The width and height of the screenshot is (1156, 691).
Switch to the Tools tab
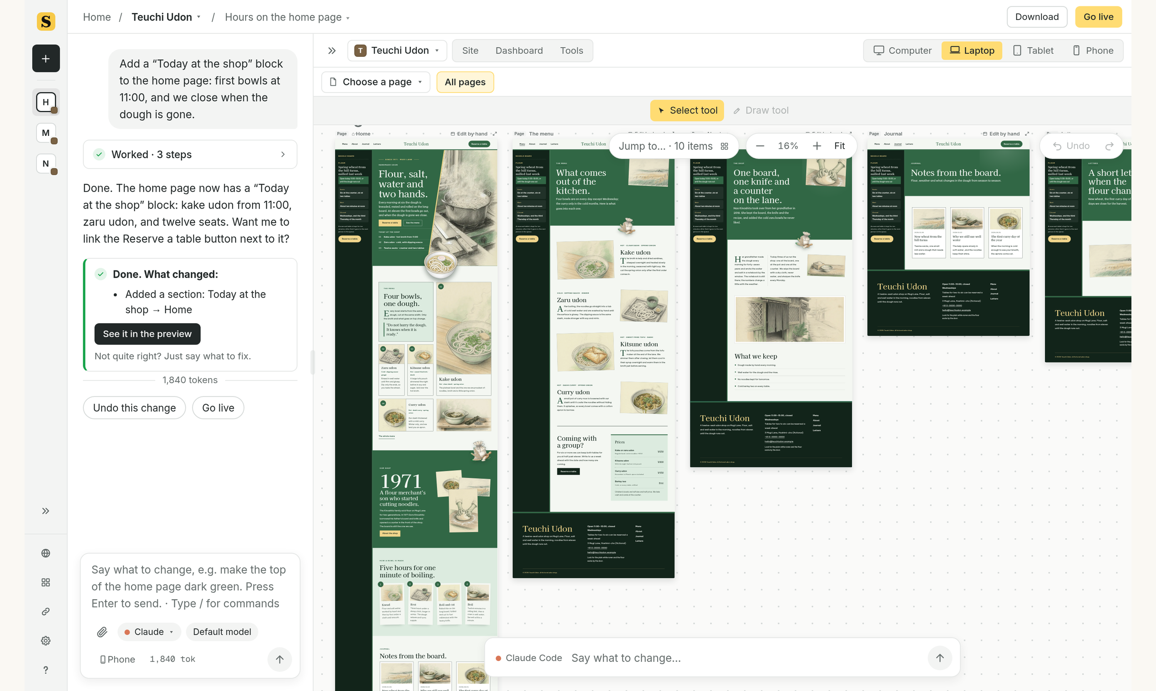[572, 50]
